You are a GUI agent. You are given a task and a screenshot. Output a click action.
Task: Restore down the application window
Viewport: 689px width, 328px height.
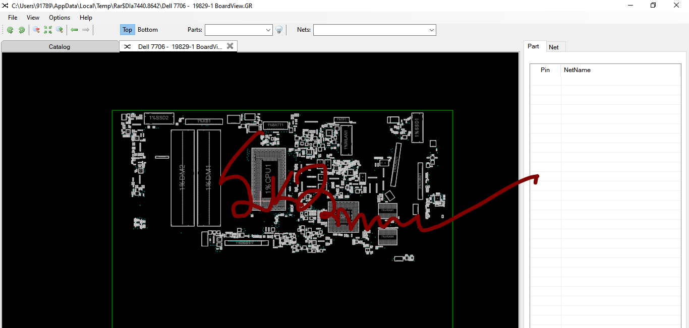(653, 6)
